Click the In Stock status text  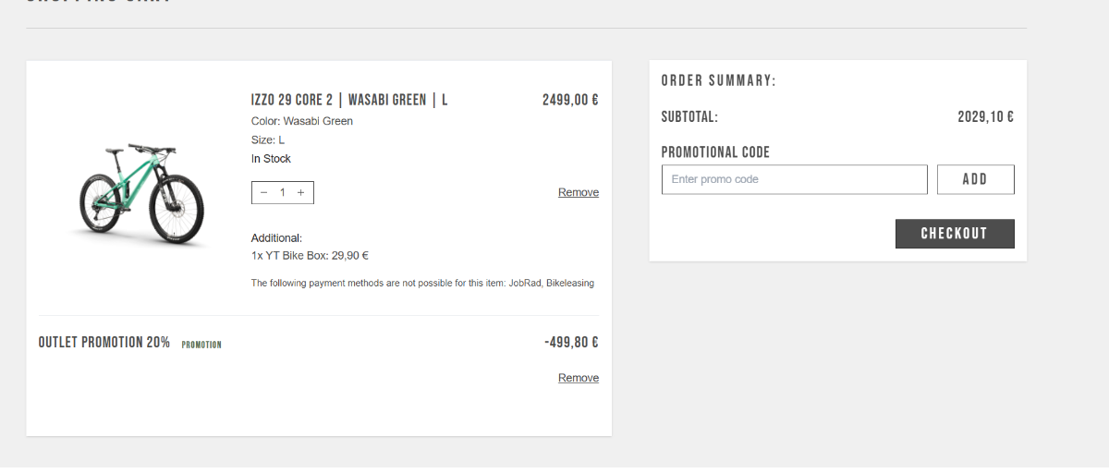271,159
